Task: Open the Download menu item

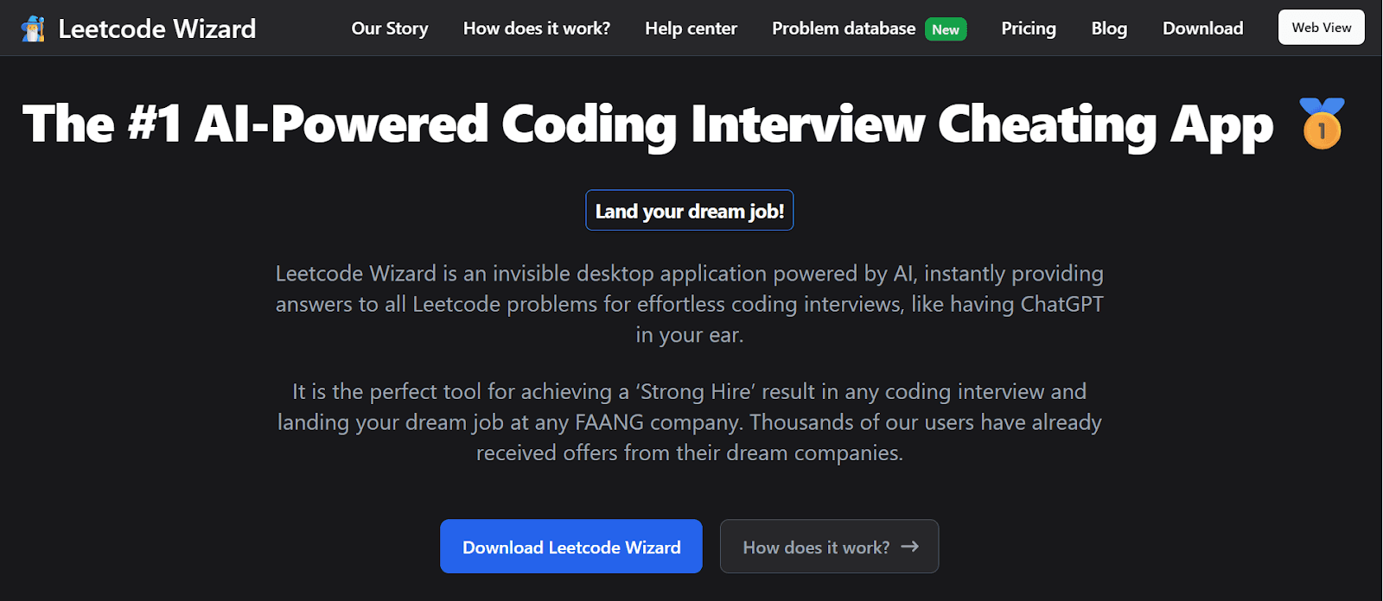Action: [x=1202, y=28]
